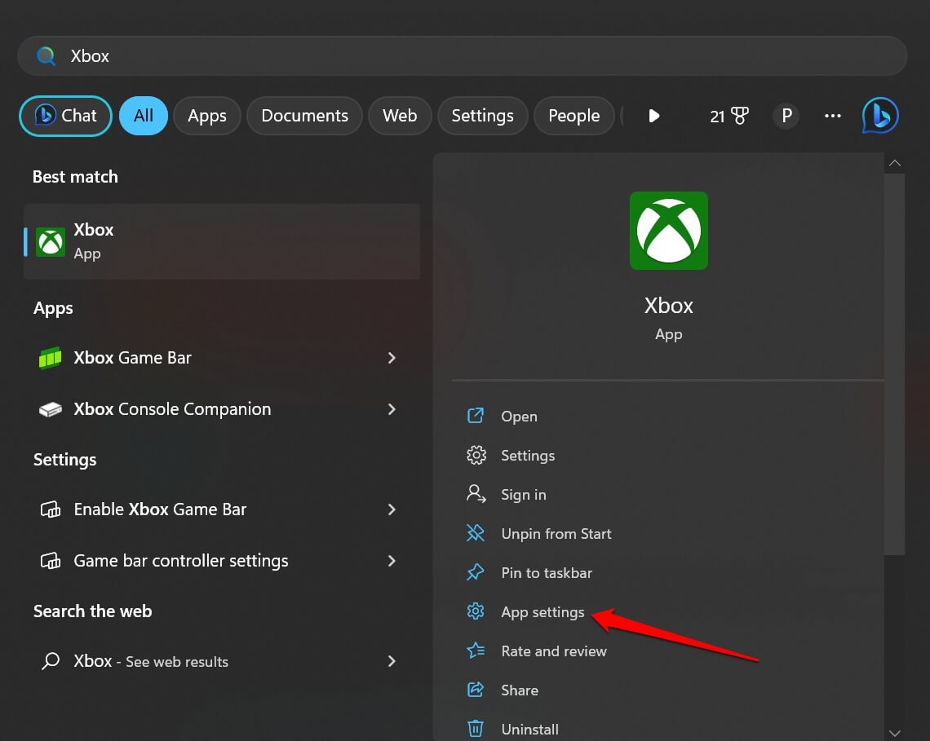Click the search magnifier icon
The width and height of the screenshot is (930, 741).
46,55
